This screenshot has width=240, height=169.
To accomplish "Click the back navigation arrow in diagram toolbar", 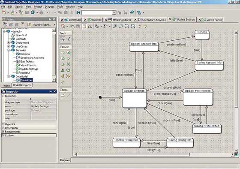I will (140, 26).
